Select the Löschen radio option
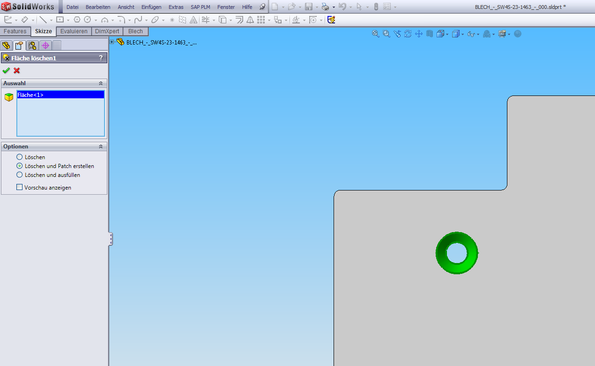 pos(19,157)
